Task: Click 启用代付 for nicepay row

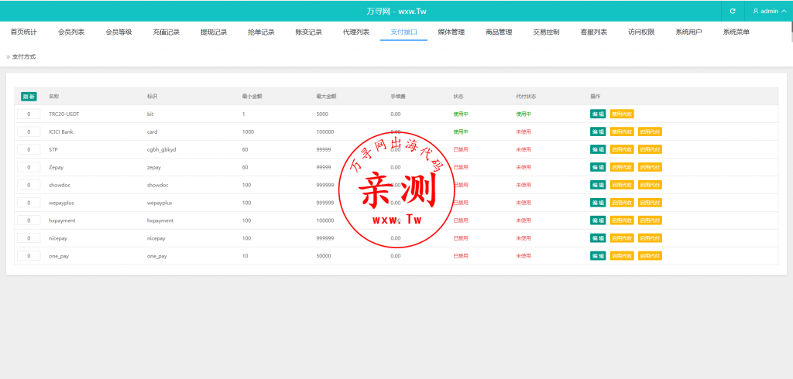Action: [x=650, y=238]
